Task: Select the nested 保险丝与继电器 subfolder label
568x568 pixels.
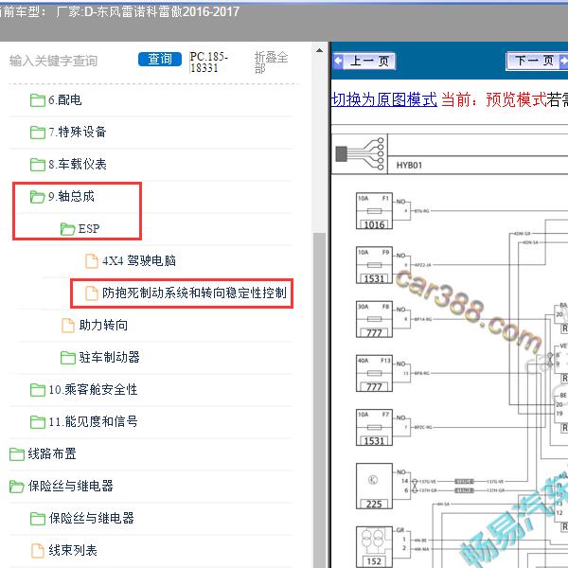Action: coord(92,519)
